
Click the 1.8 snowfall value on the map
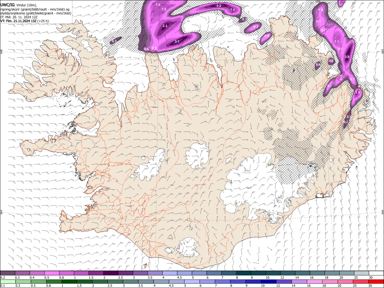pyautogui.click(x=232, y=10)
